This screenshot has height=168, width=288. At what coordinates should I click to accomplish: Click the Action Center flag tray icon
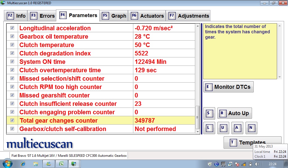pyautogui.click(x=237, y=164)
